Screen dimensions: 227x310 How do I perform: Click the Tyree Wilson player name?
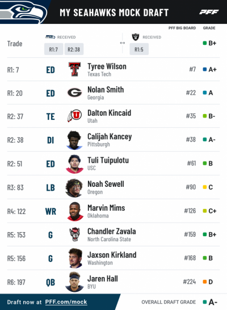tap(107, 66)
